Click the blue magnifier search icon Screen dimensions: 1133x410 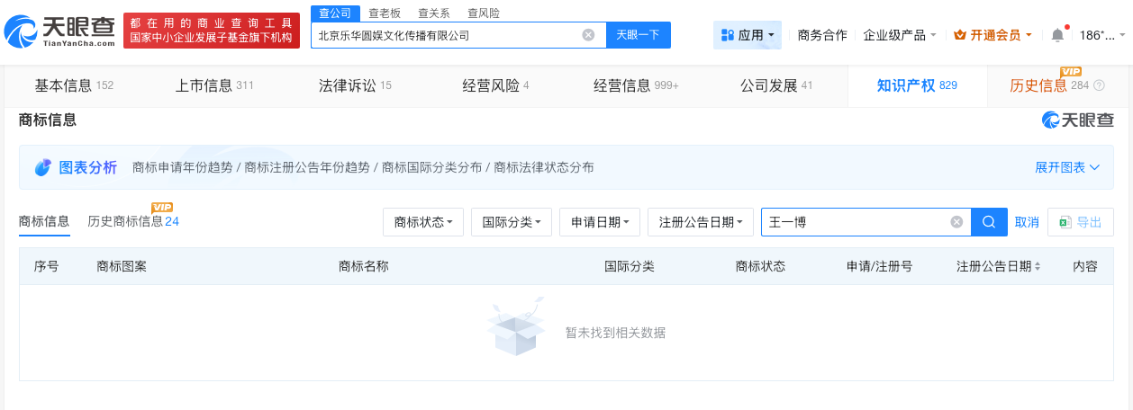989,222
